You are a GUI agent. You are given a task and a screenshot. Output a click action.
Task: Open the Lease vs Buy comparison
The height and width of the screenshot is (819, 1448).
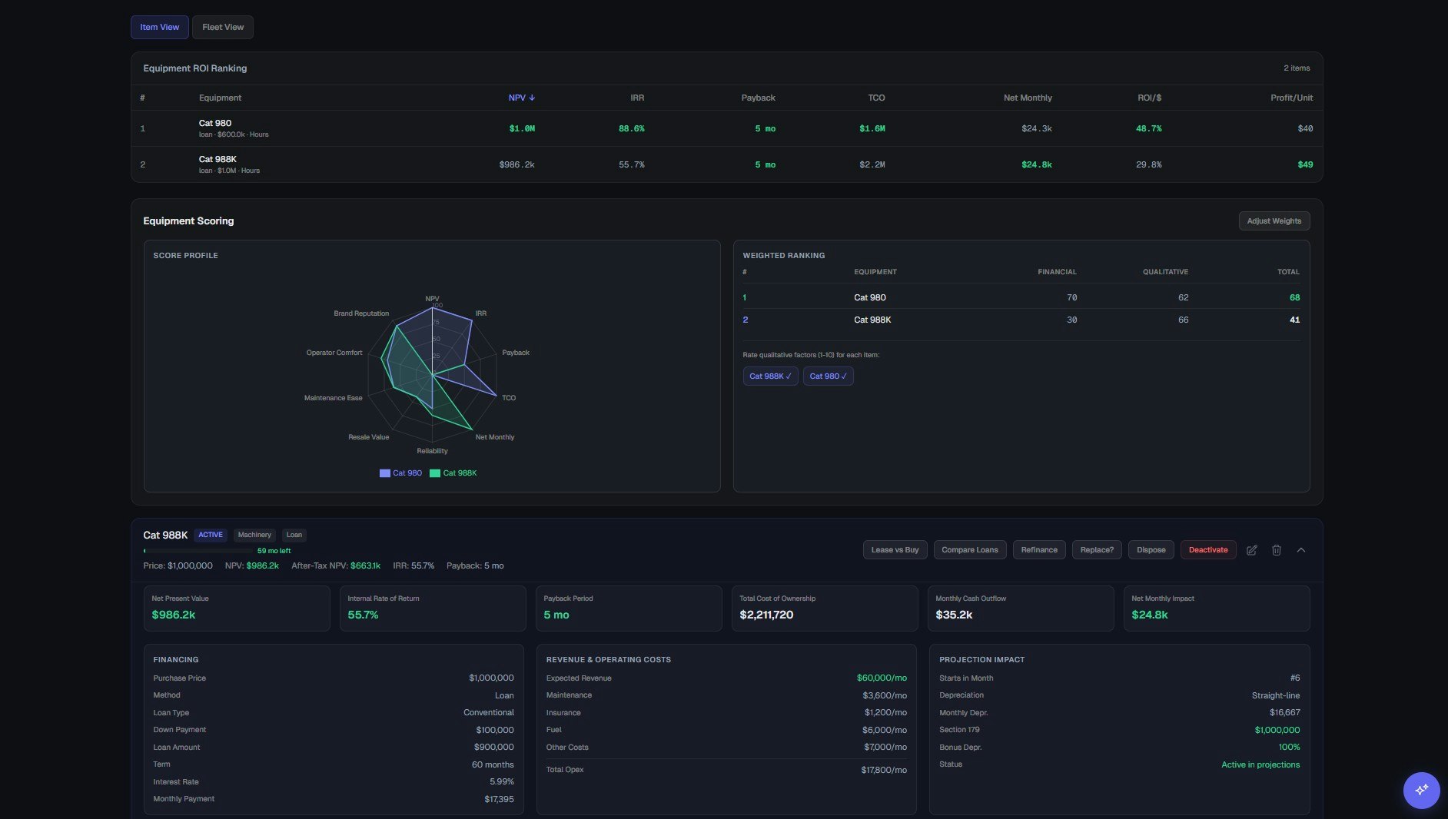pyautogui.click(x=895, y=550)
